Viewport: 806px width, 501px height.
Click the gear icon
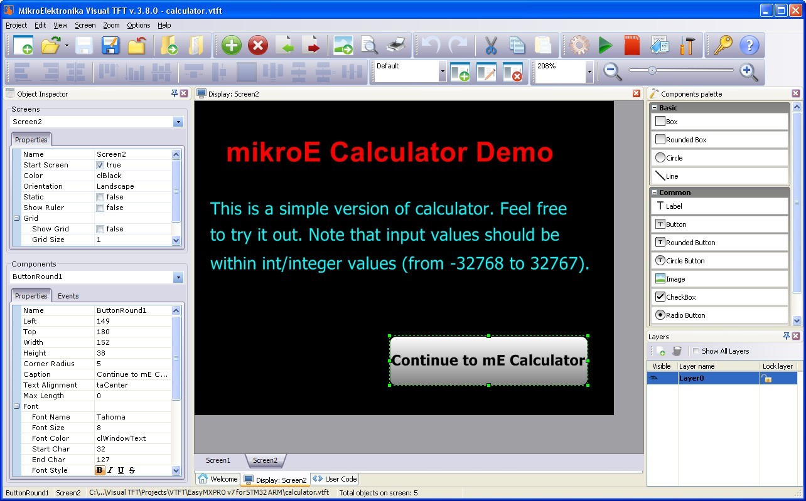pyautogui.click(x=579, y=45)
